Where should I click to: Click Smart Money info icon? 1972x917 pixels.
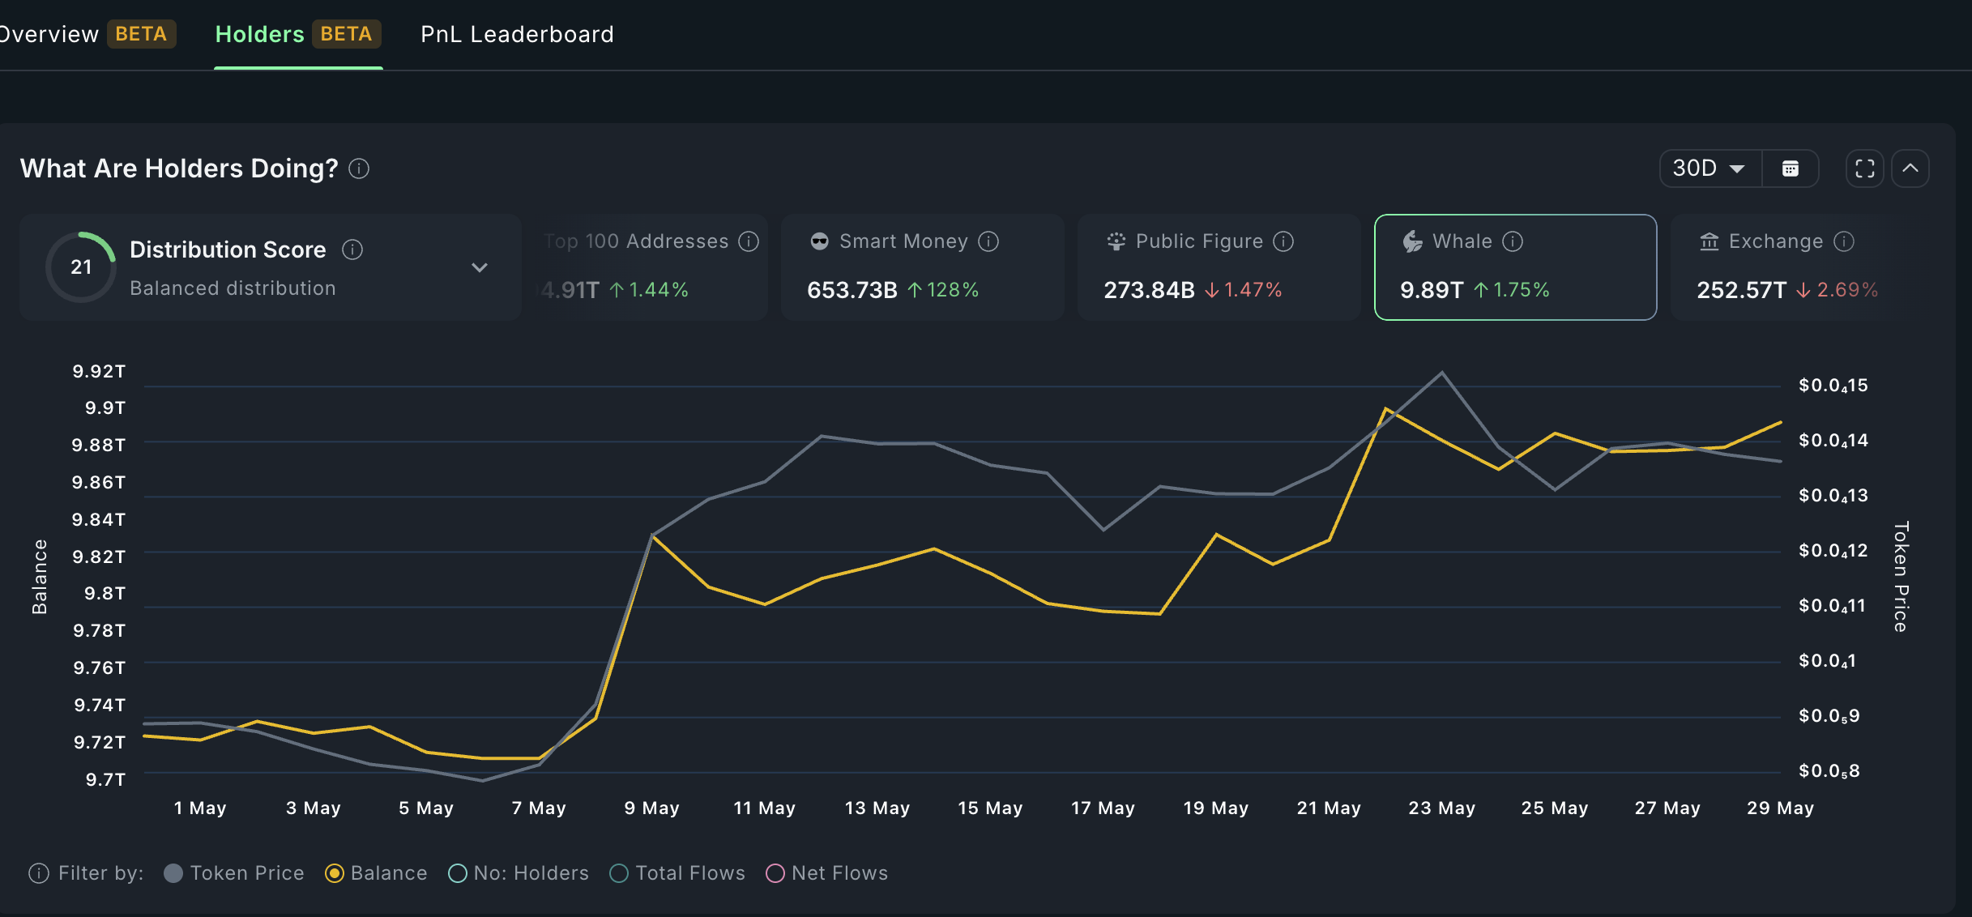point(988,241)
